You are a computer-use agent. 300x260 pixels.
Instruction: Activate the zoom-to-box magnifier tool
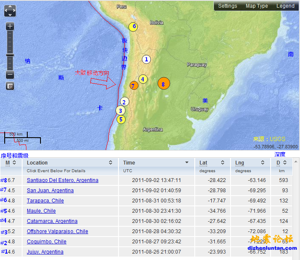(x=10, y=86)
